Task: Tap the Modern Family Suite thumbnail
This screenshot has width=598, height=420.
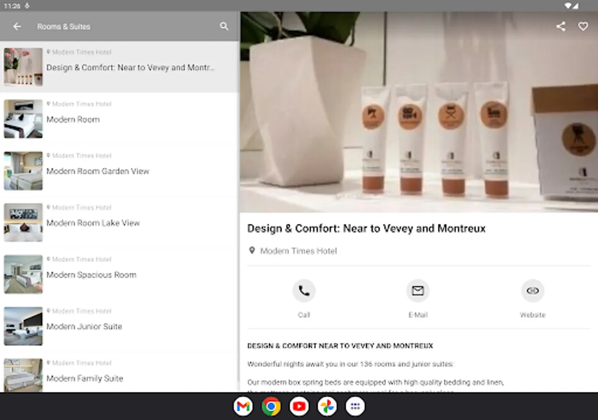Action: 23,375
